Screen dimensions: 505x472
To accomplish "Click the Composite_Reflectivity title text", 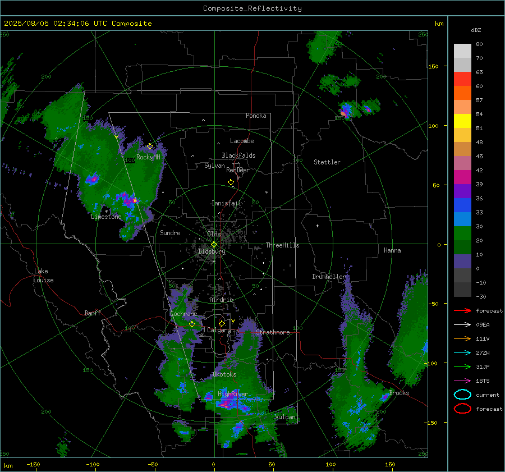I will (252, 8).
